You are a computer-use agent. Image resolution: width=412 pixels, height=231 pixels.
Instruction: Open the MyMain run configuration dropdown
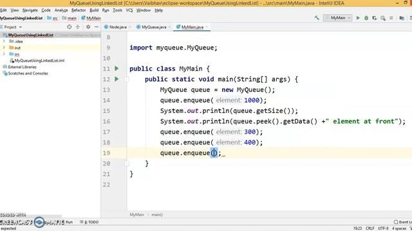tap(337, 18)
